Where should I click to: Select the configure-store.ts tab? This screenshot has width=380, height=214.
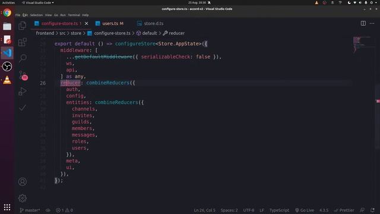(x=59, y=24)
